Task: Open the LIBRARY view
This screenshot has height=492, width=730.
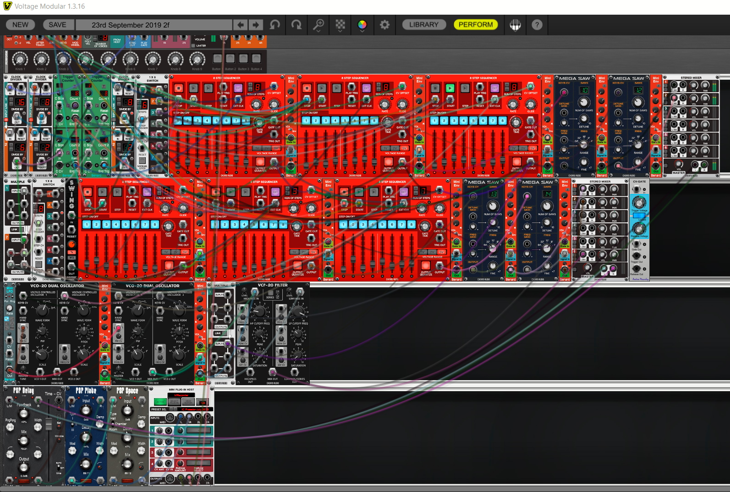Action: [x=424, y=25]
